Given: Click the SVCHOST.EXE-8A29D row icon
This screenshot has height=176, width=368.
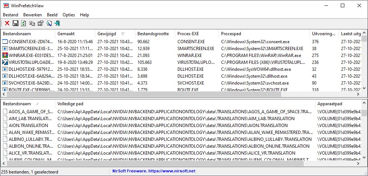Looking at the screenshot, I should (5, 83).
